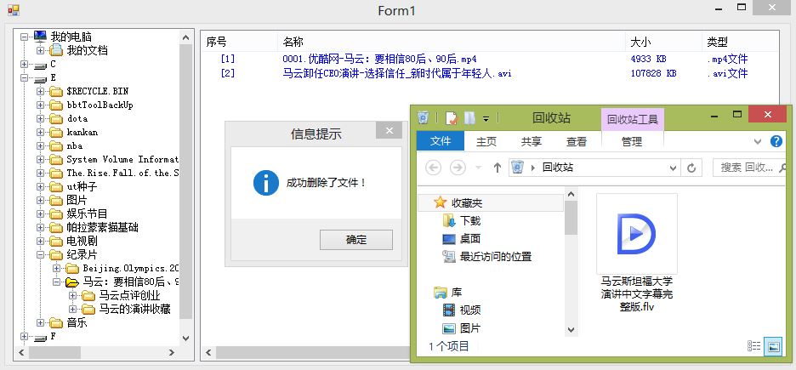Expand the F drive node
This screenshot has height=370, width=796.
pyautogui.click(x=24, y=336)
